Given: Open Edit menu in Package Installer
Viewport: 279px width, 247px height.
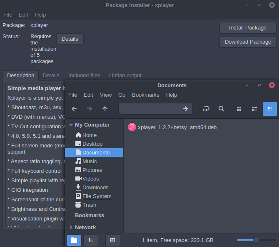Looking at the screenshot, I should pyautogui.click(x=23, y=15).
